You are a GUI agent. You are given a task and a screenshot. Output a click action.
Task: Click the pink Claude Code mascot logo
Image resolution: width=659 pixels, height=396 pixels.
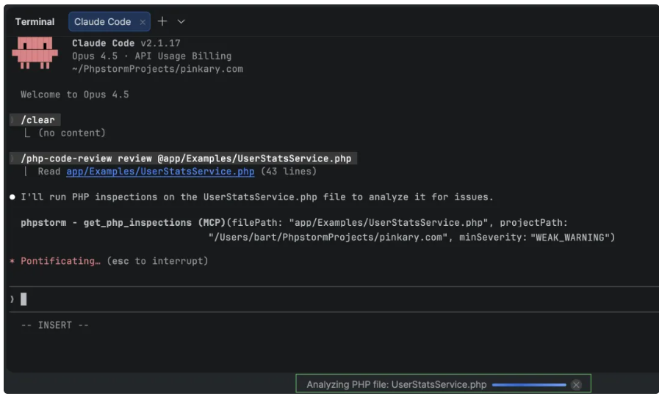[35, 54]
